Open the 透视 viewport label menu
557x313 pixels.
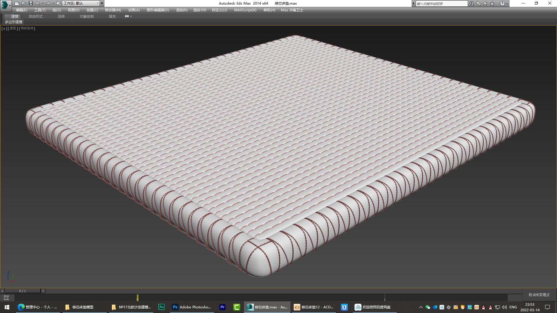[13, 29]
